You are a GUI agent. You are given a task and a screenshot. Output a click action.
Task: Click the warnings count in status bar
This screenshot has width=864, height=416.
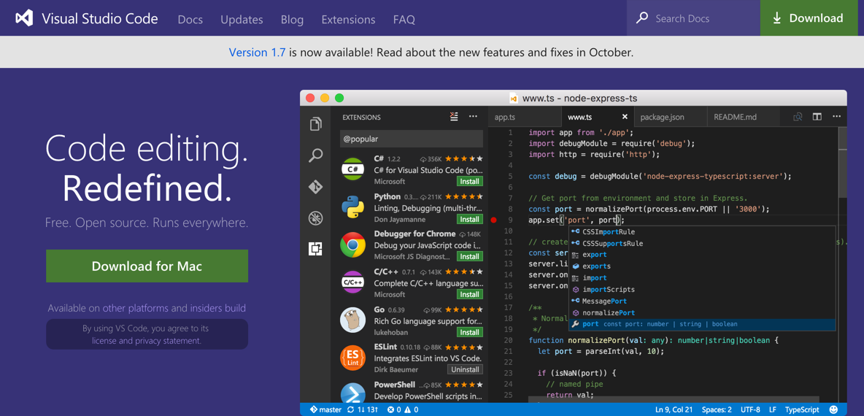coord(412,409)
